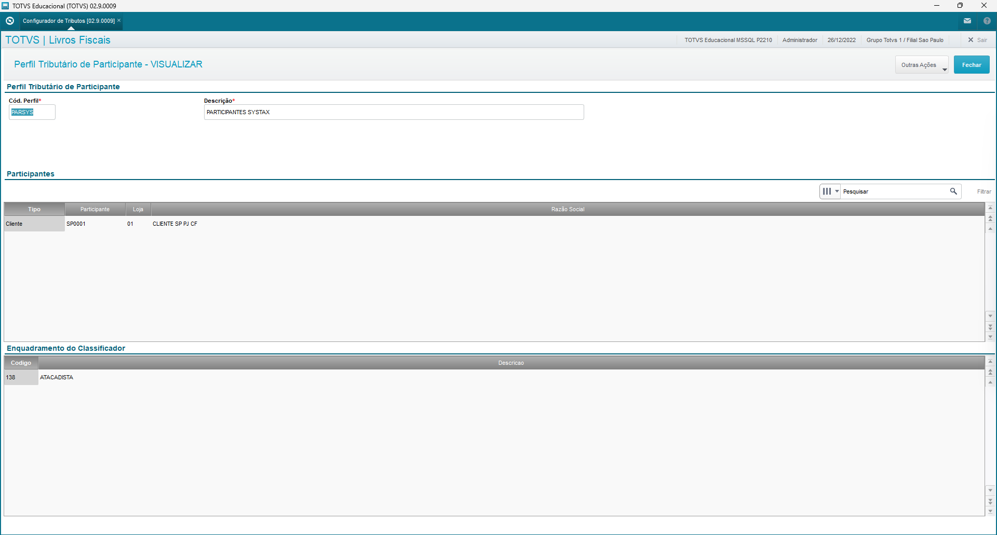This screenshot has height=535, width=997.
Task: Click the magnifier search icon
Action: click(x=953, y=191)
